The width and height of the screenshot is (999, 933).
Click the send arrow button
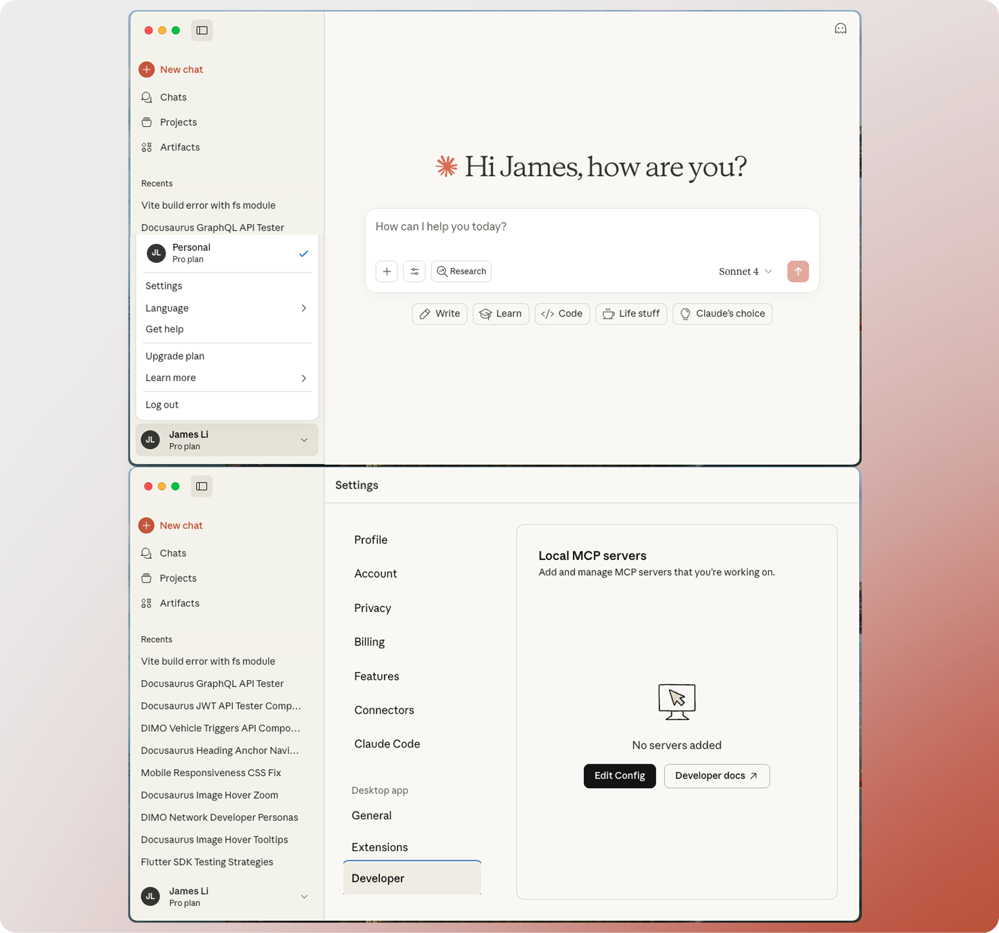coord(798,272)
